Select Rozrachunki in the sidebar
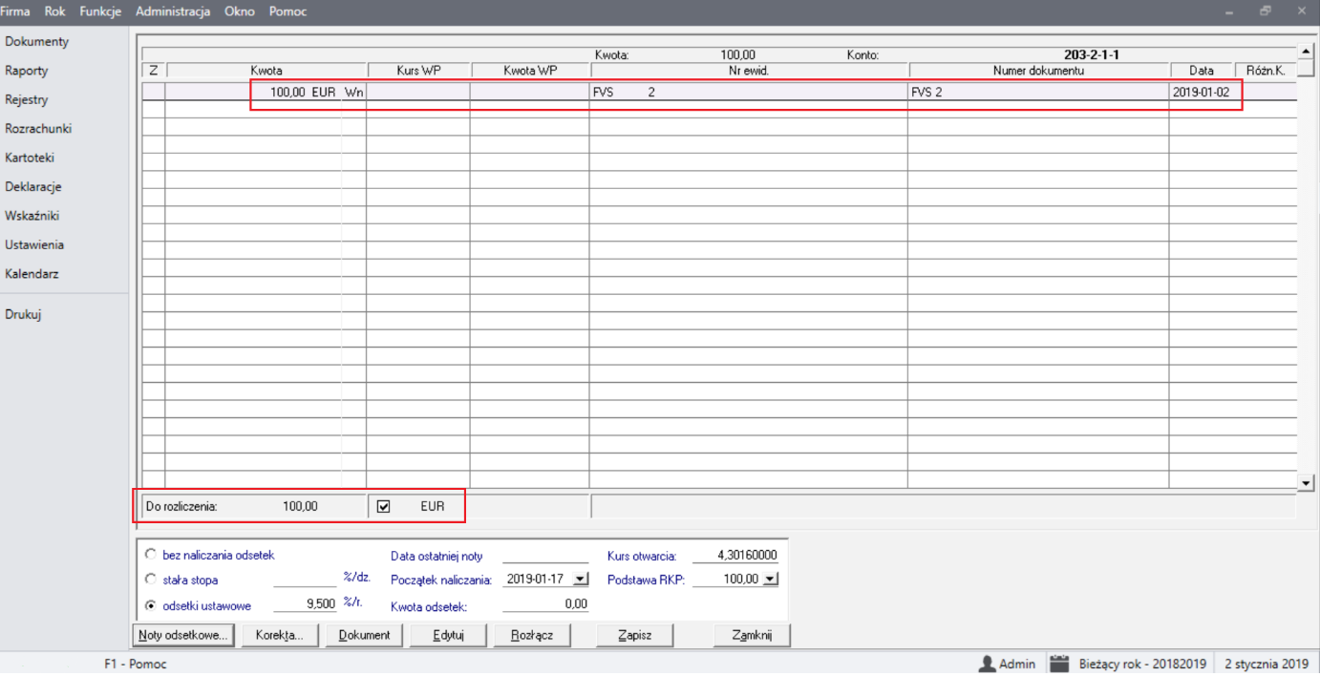1320x676 pixels. tap(38, 129)
